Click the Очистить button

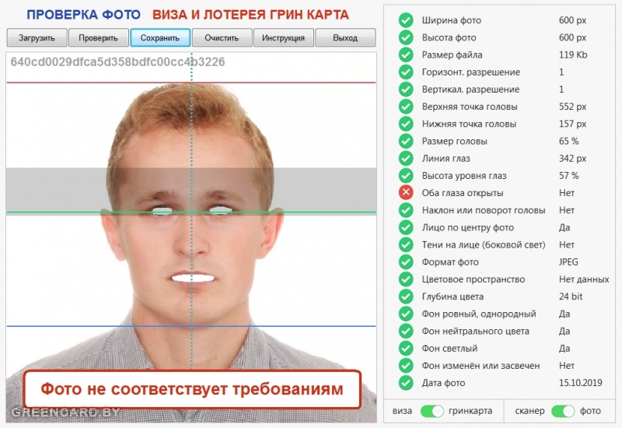[222, 37]
